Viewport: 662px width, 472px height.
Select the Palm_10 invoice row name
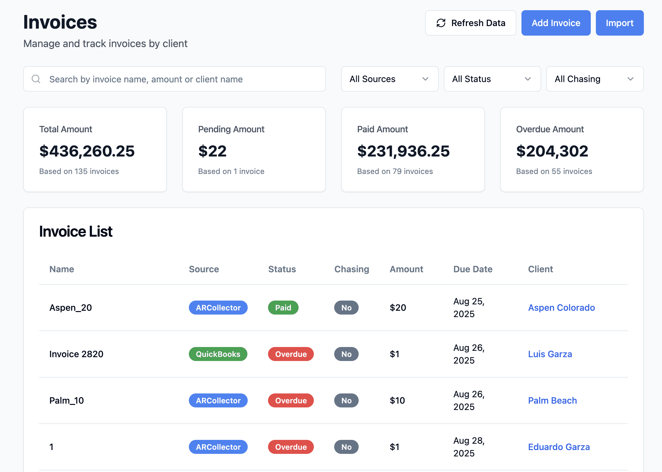click(66, 400)
